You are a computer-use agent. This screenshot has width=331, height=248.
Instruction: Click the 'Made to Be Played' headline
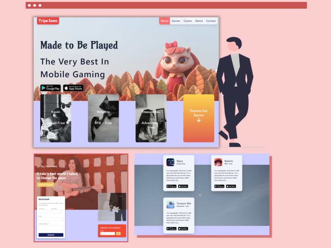pos(79,45)
